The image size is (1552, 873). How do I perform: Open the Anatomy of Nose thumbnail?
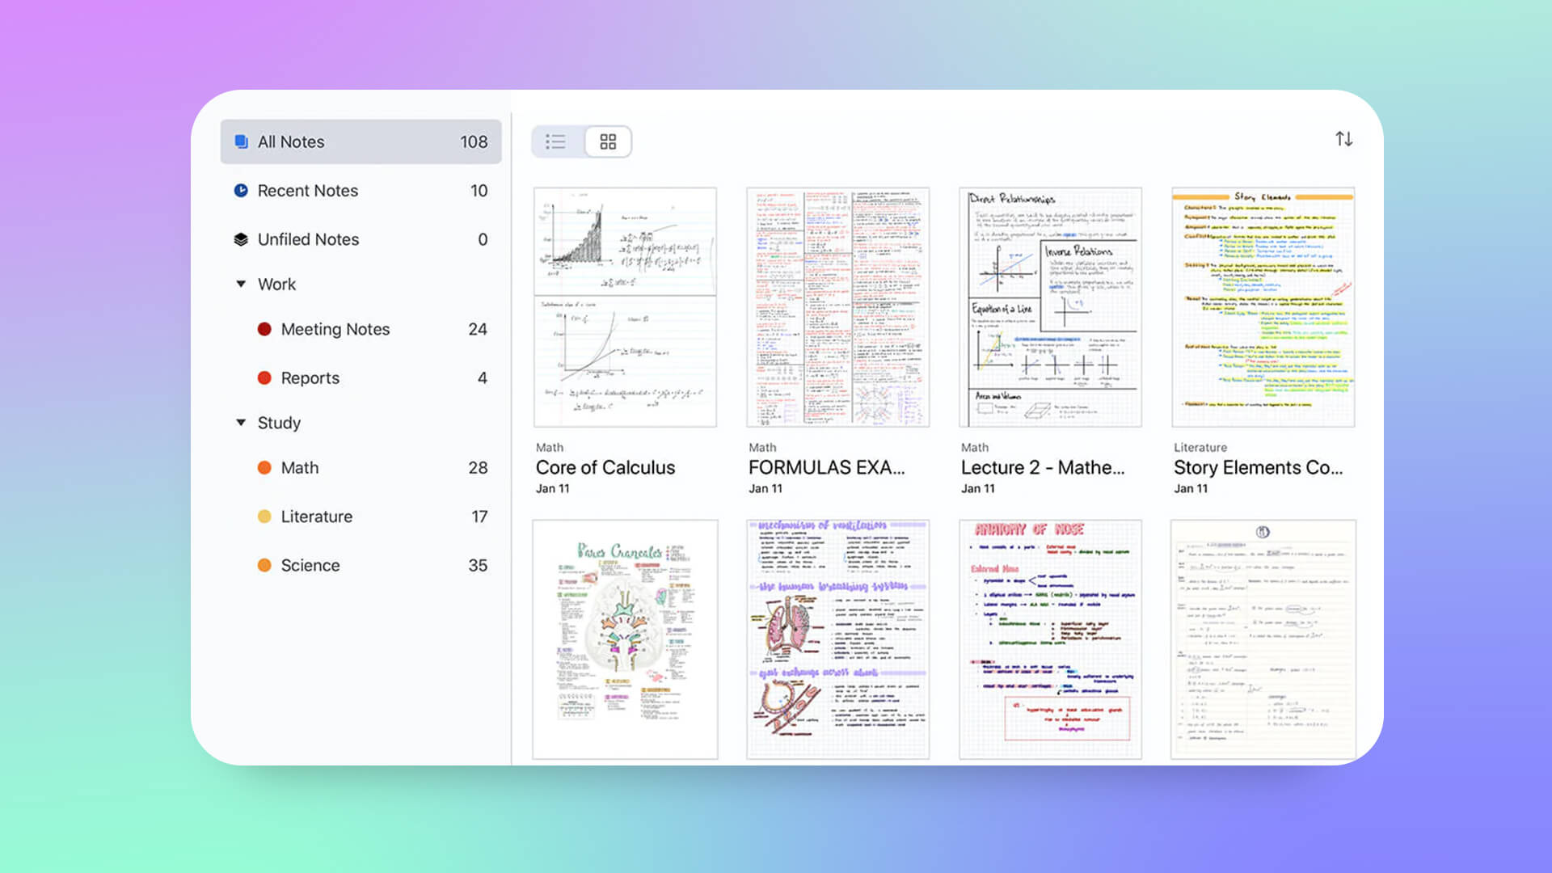tap(1050, 638)
